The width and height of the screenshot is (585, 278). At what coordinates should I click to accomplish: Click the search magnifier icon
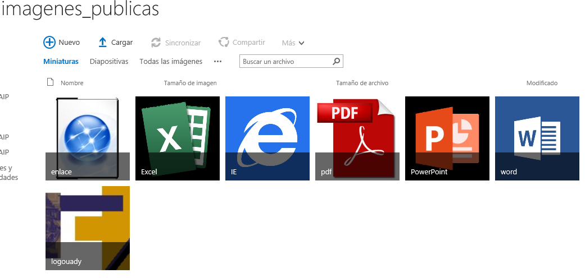point(336,61)
